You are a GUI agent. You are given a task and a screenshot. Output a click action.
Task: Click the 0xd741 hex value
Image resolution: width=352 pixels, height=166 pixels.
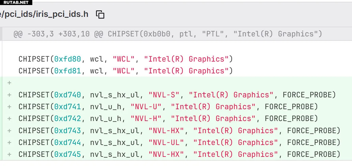pos(68,107)
